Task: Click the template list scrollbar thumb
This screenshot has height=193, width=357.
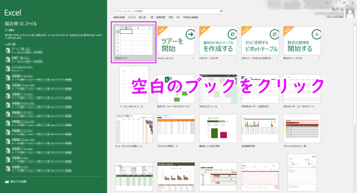Action: [355, 75]
